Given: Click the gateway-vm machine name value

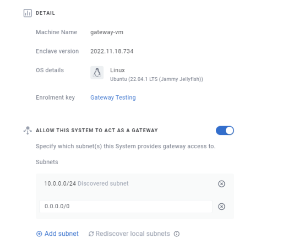Looking at the screenshot, I should (x=107, y=33).
